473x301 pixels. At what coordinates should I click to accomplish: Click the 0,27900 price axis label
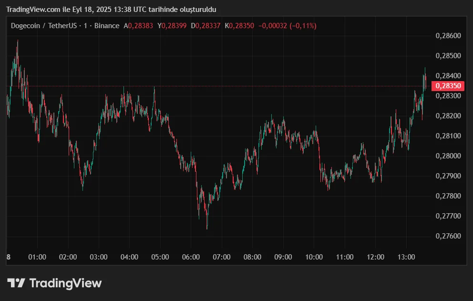(x=449, y=176)
